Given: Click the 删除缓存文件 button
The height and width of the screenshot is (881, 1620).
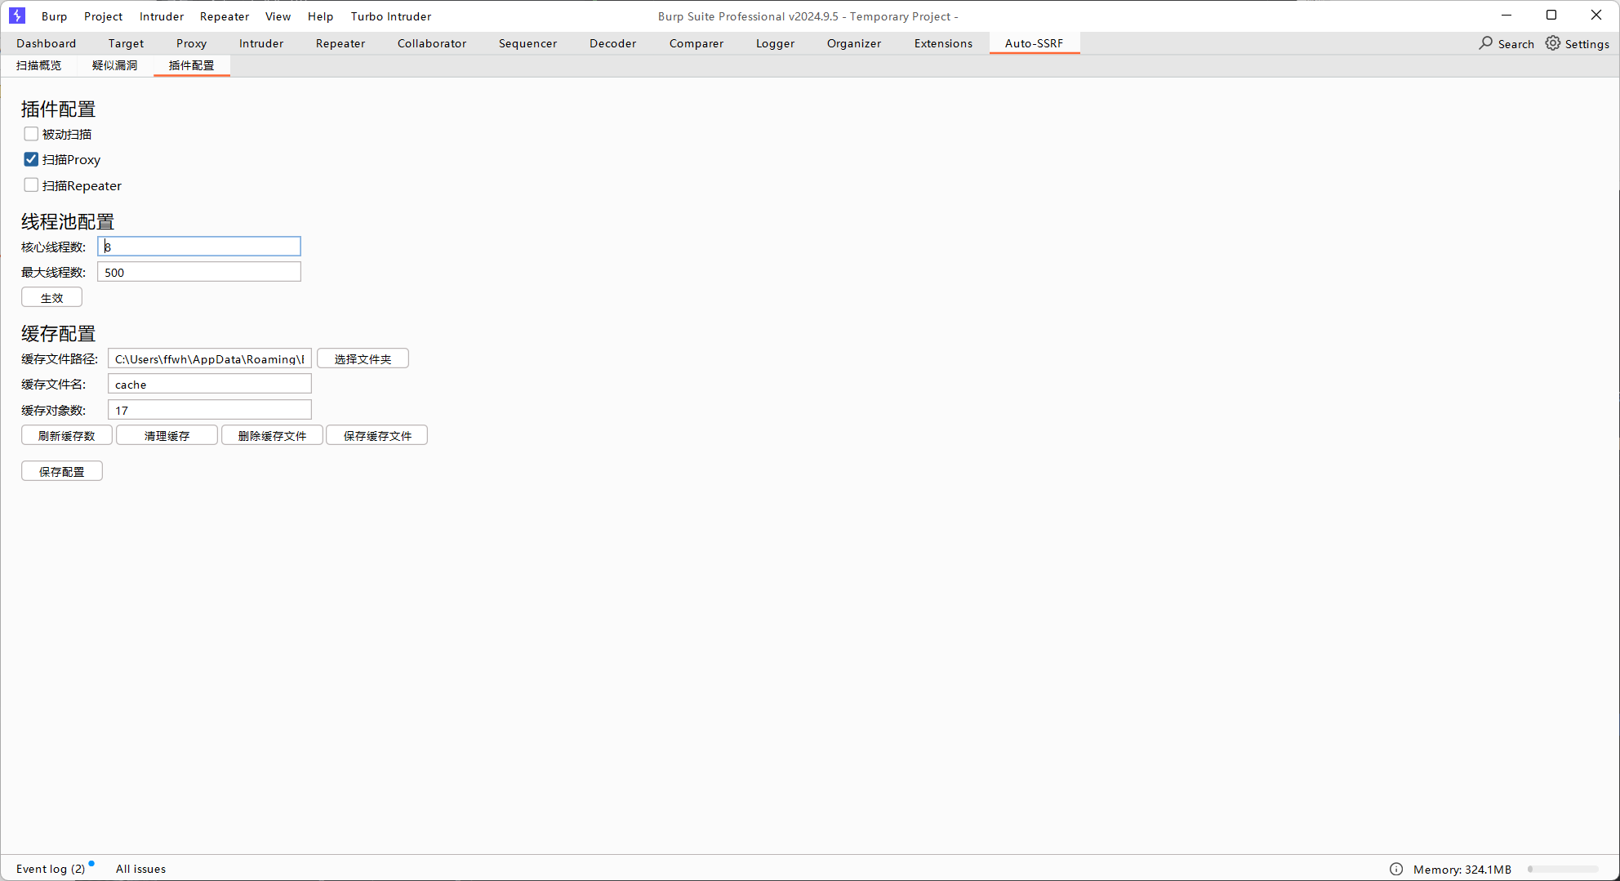Looking at the screenshot, I should tap(272, 436).
